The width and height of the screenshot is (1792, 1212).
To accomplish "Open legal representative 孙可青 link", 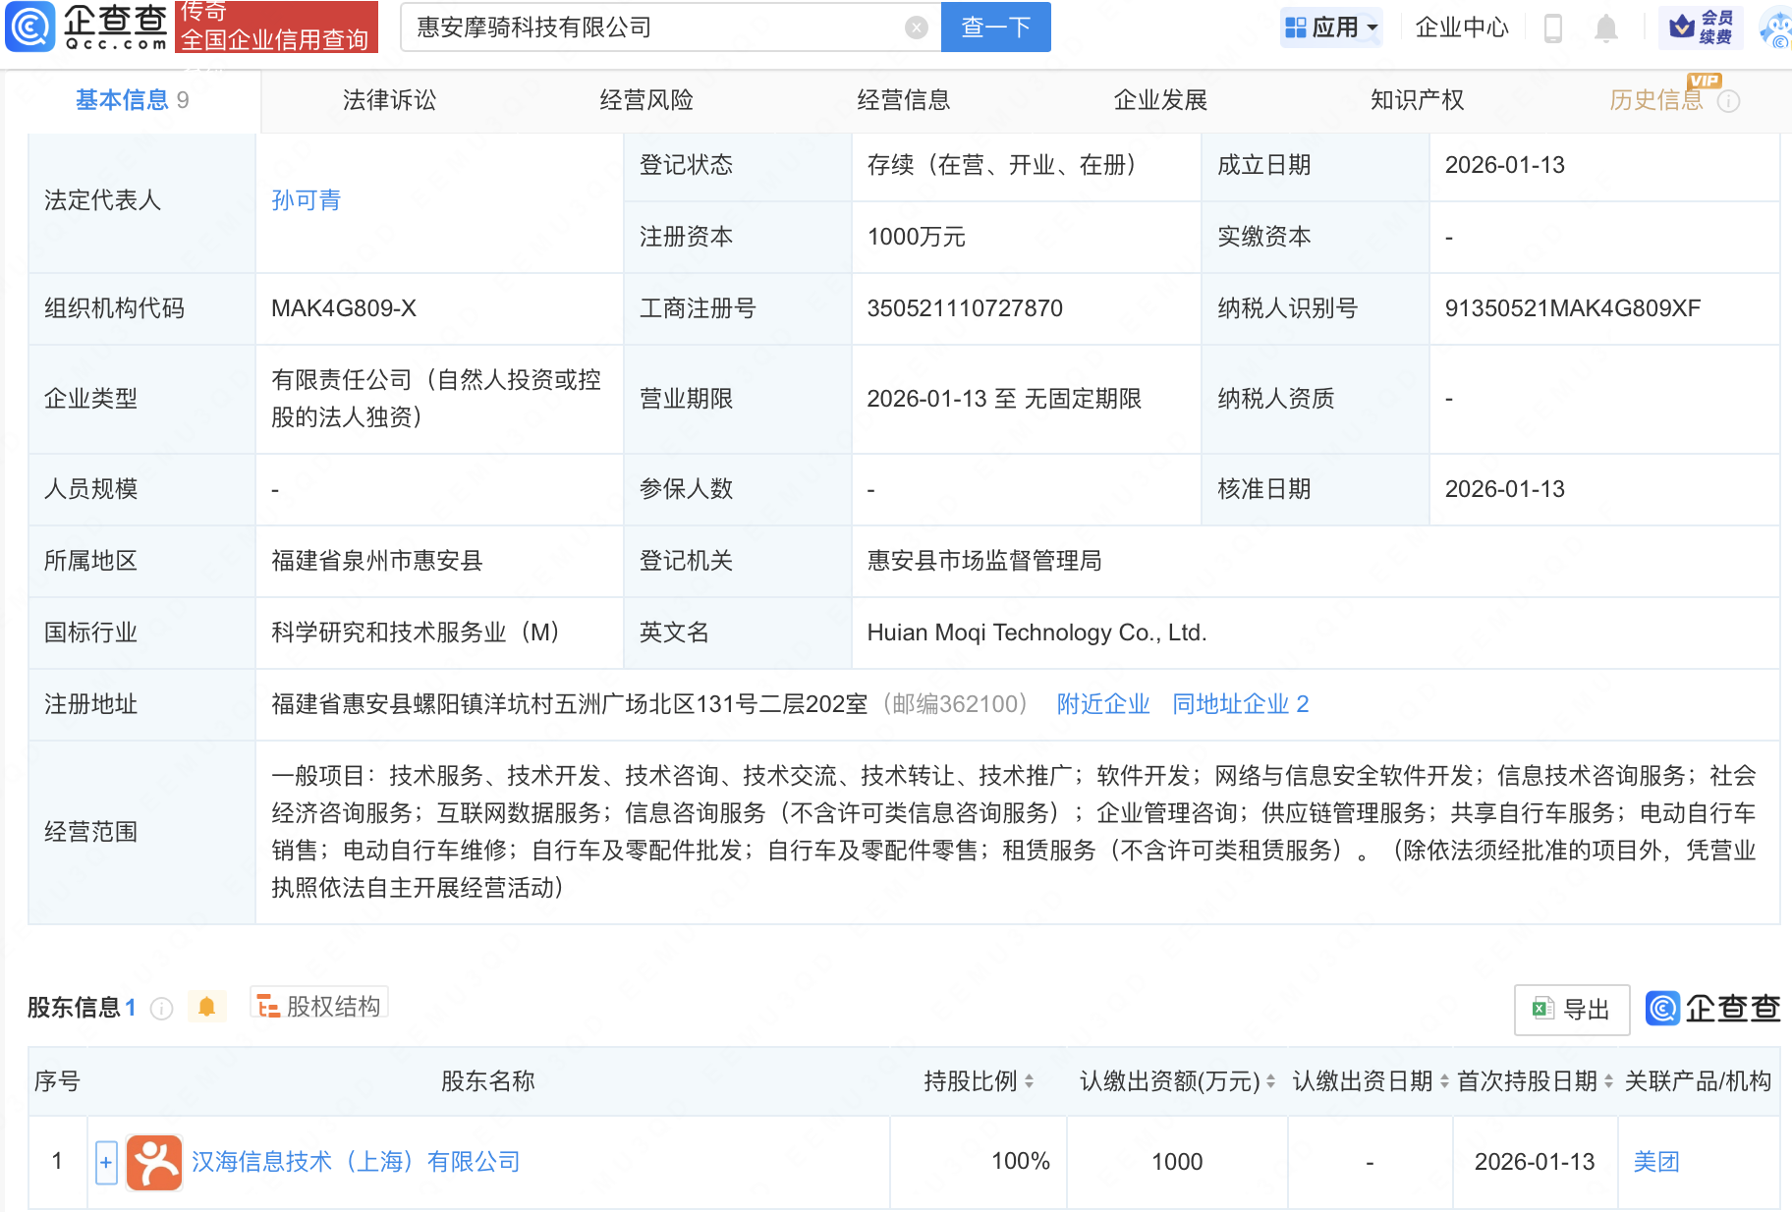I will [307, 200].
